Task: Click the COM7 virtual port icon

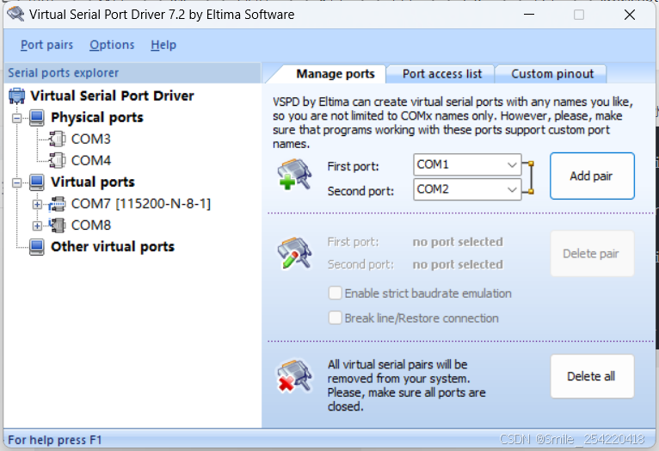Action: pyautogui.click(x=57, y=204)
